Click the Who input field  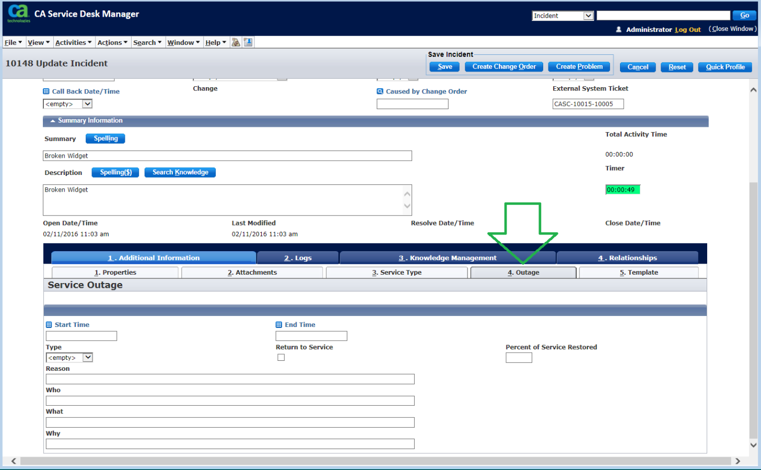[230, 401]
